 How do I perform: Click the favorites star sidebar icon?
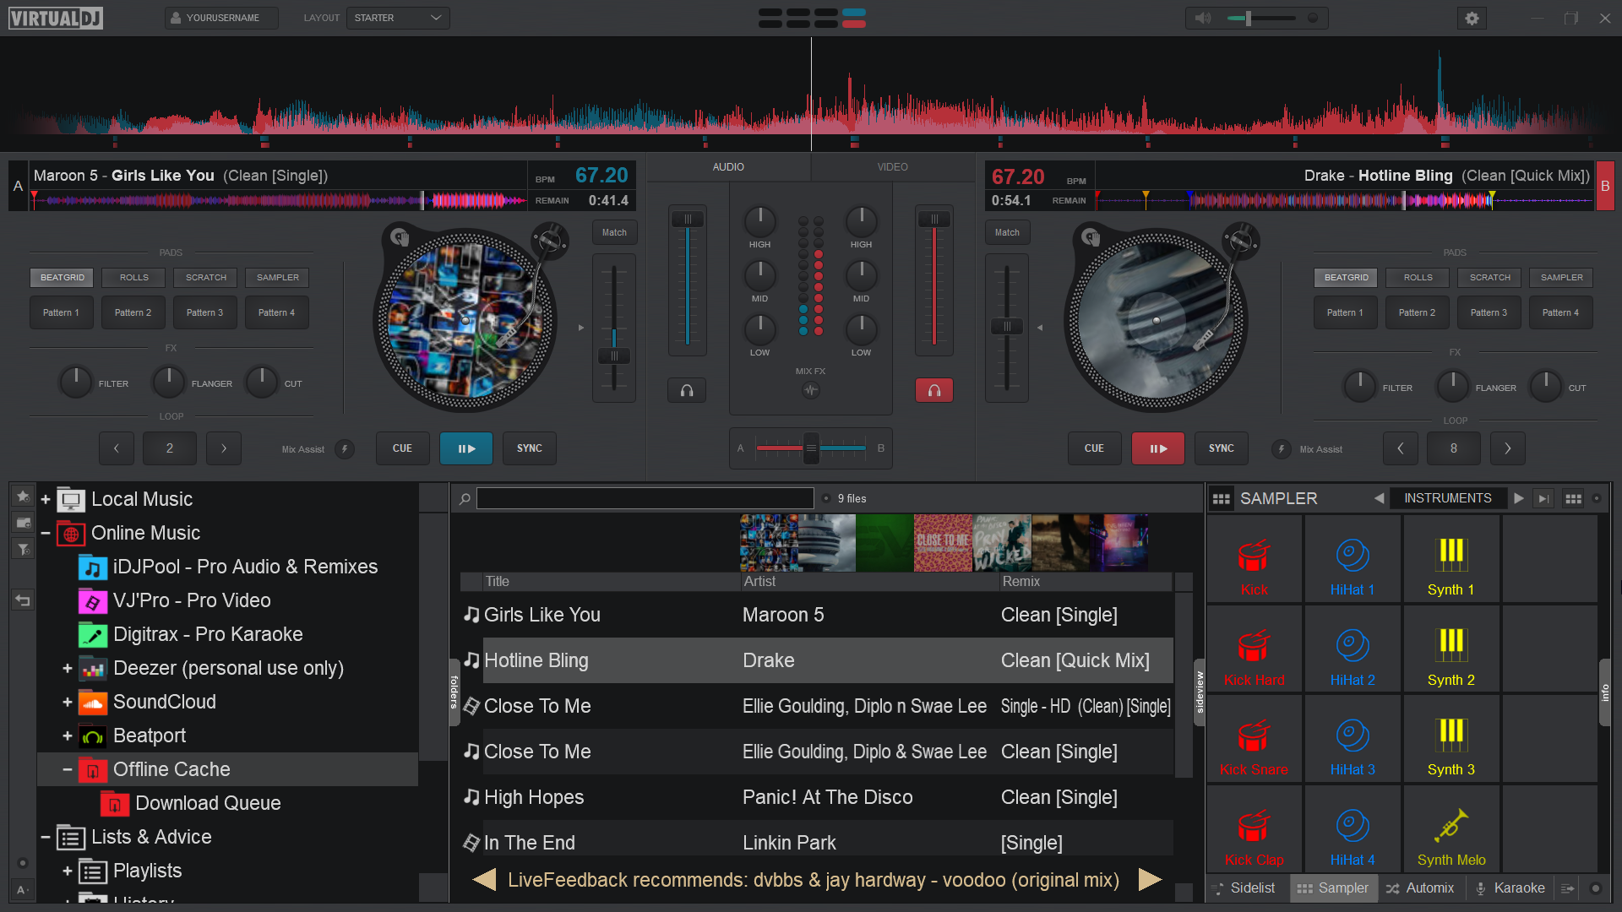pos(23,497)
